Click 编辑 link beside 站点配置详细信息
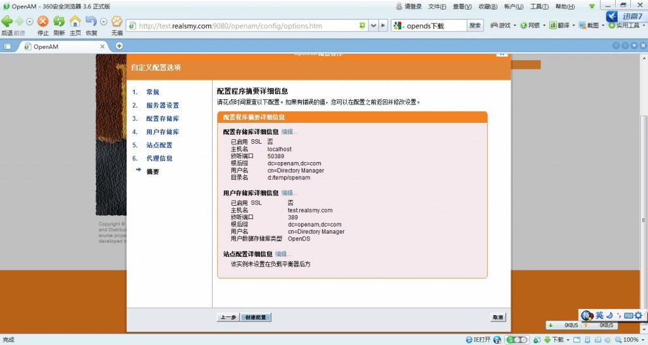 (282, 254)
